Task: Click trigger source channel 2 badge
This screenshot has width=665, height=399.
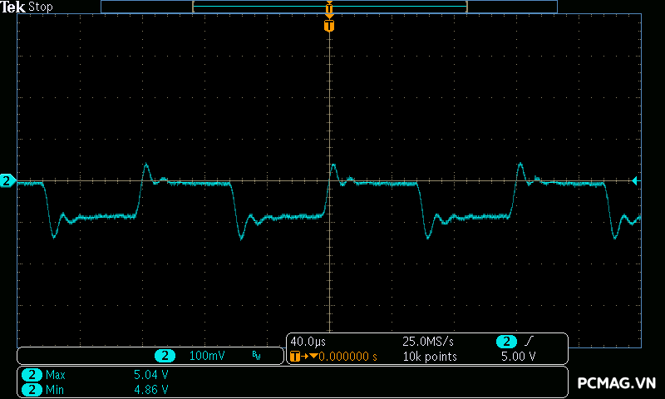Action: pyautogui.click(x=506, y=342)
